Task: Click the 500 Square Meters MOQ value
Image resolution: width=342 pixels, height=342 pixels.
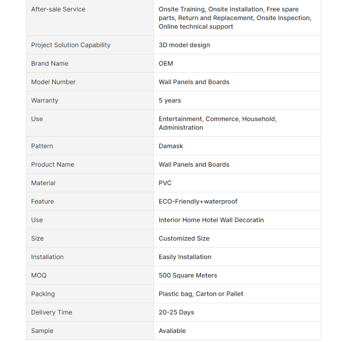Action: pyautogui.click(x=188, y=275)
